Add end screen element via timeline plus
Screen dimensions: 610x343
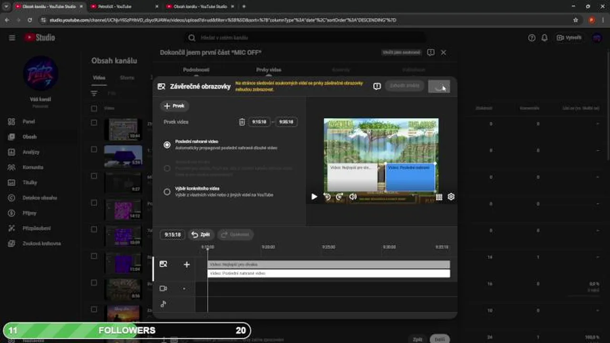[x=187, y=264]
